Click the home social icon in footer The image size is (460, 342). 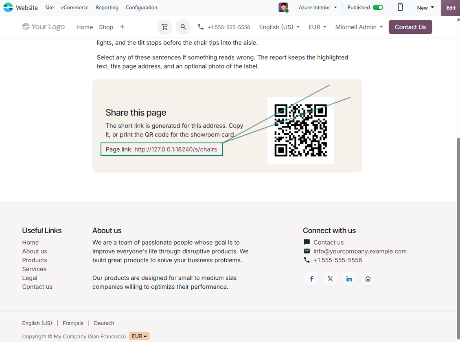tap(368, 278)
